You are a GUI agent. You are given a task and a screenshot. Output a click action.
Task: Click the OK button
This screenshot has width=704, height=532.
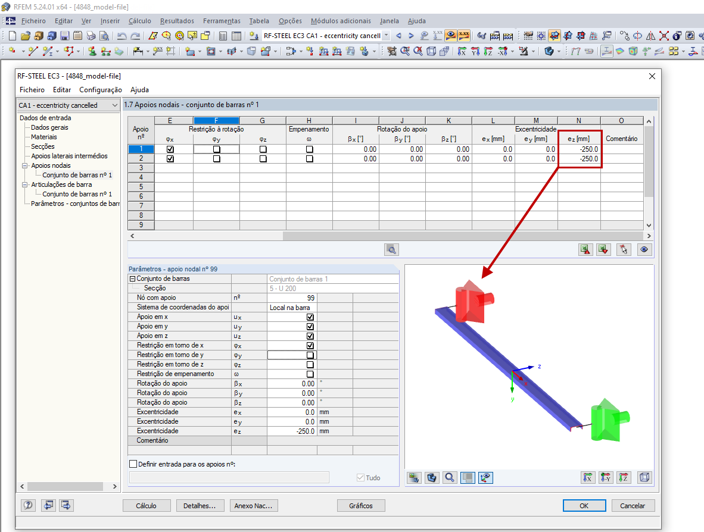(x=584, y=506)
